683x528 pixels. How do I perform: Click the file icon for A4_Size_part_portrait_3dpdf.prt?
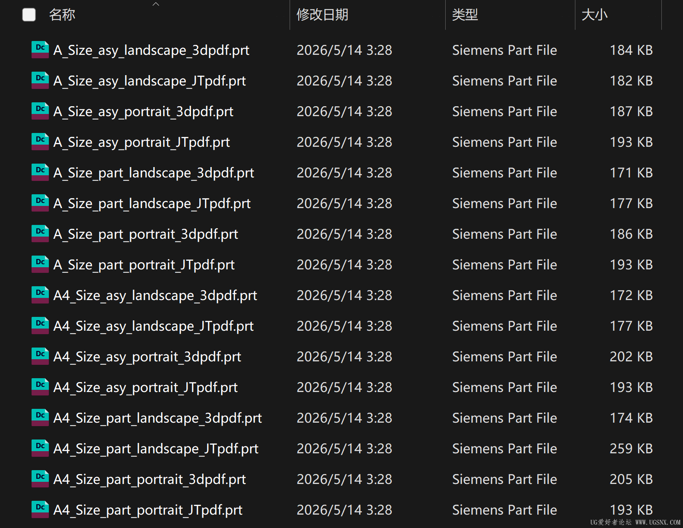[40, 479]
